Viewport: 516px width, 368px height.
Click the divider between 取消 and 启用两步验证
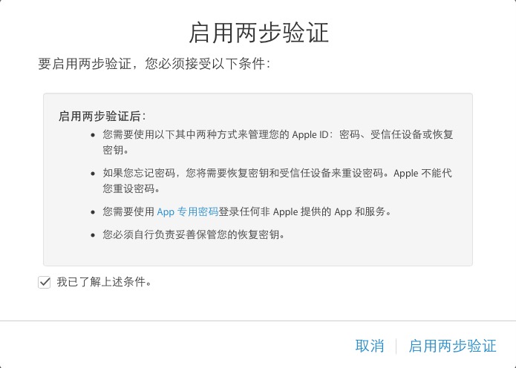(396, 346)
